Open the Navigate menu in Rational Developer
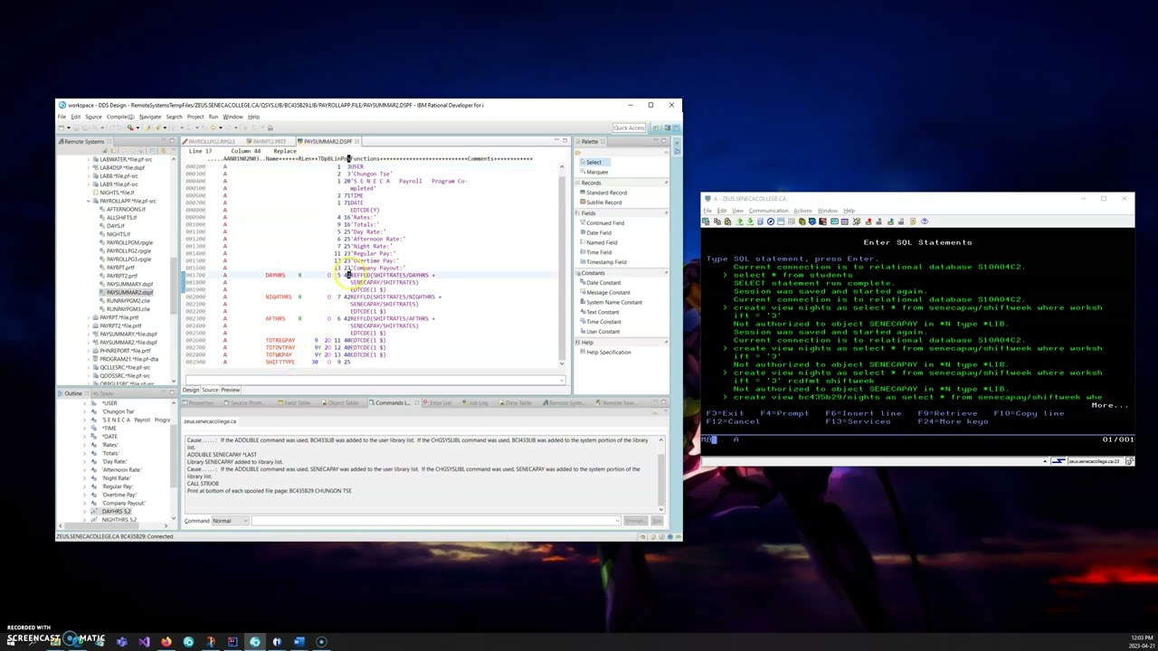Viewport: 1158px width, 651px height. (149, 117)
